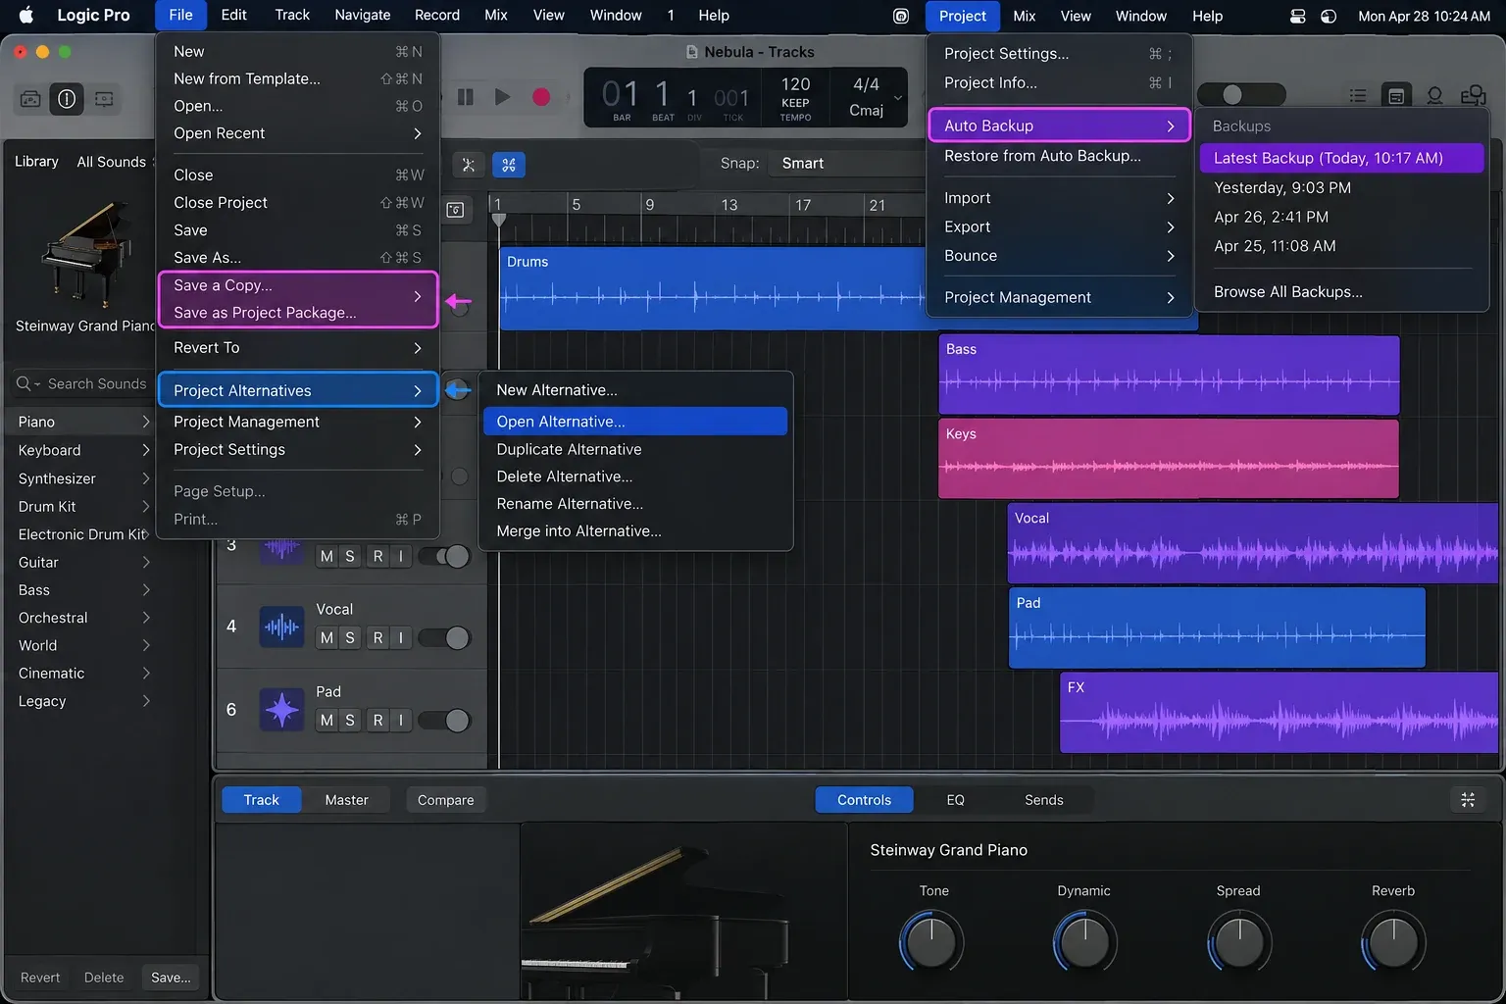Toggle the Vocal track on/off switch
Viewport: 1506px width, 1004px height.
[x=445, y=638]
